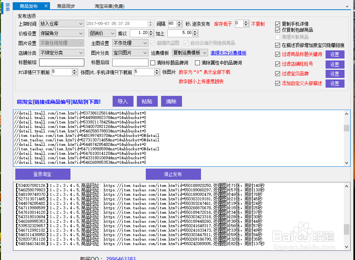The width and height of the screenshot is (355, 260).
Task: Click the QQ number 2996463383 link
Action: pyautogui.click(x=121, y=258)
